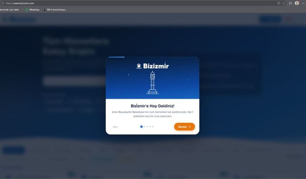The height and width of the screenshot is (179, 306).
Task: Select the fourth tour step dot
Action: click(150, 126)
